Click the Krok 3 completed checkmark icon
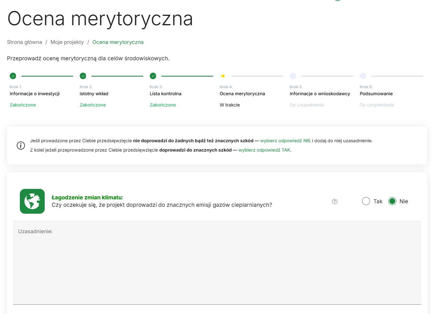The height and width of the screenshot is (314, 431). pos(153,76)
